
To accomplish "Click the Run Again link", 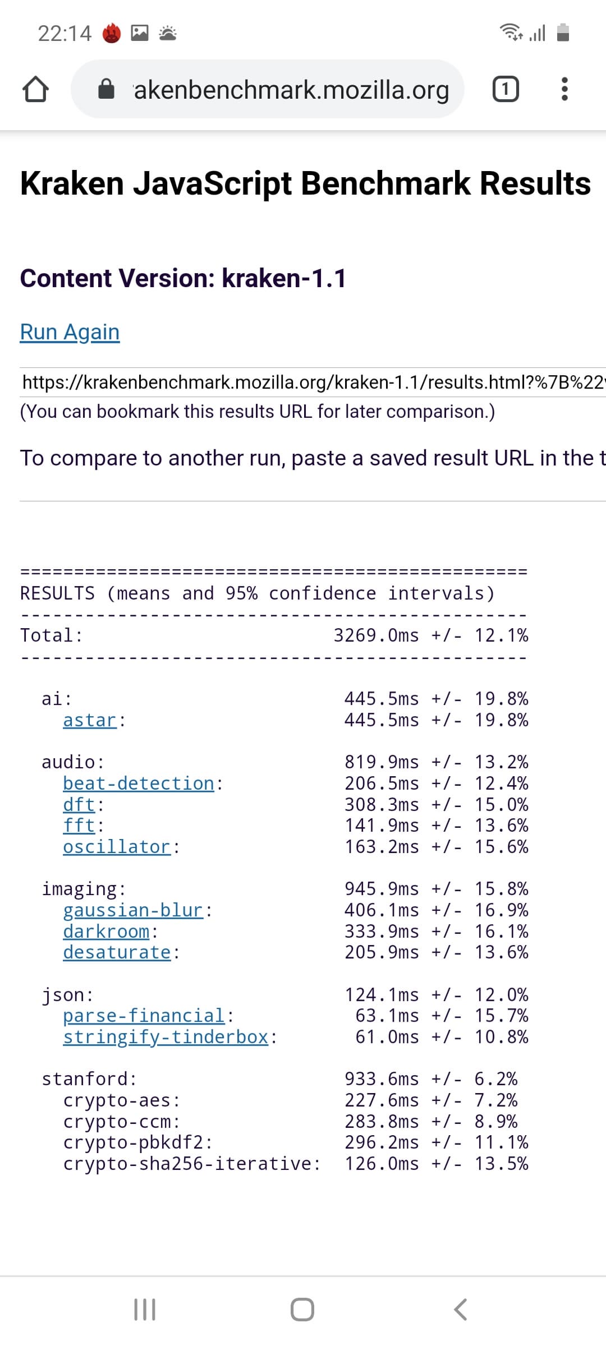I will (70, 332).
